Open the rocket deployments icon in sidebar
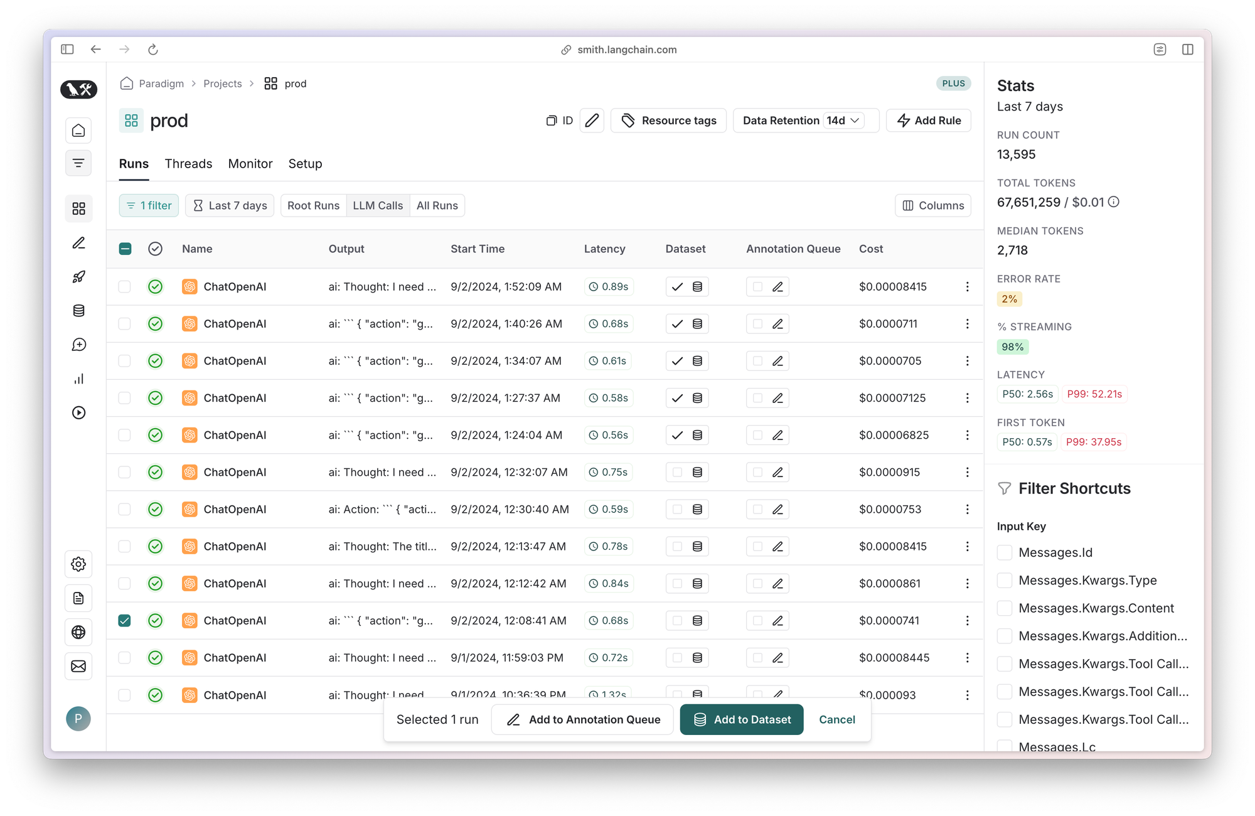The image size is (1255, 816). tap(78, 277)
